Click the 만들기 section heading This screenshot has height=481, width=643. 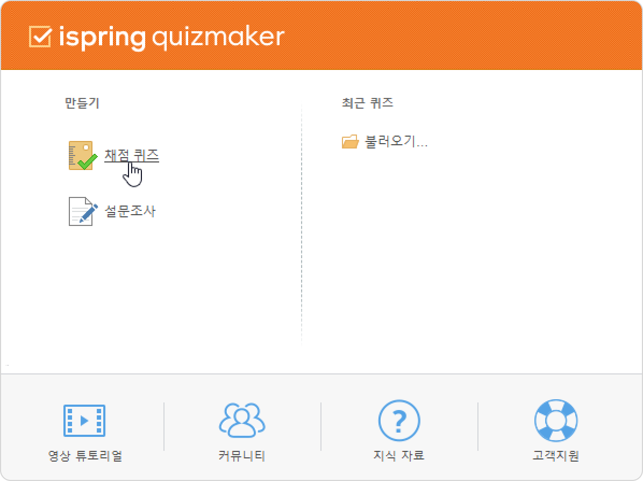82,103
